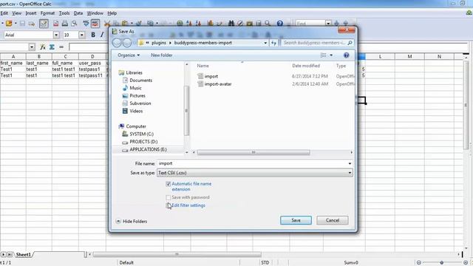Image resolution: width=473 pixels, height=266 pixels.
Task: Open the Name Box dropdown arrow
Action: coord(32,47)
